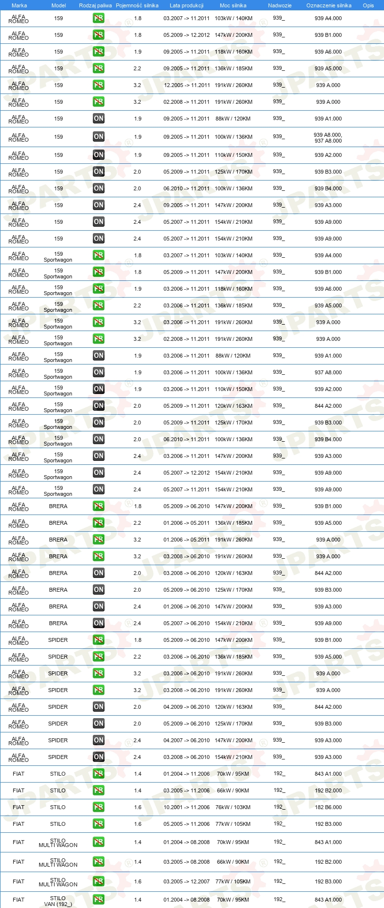Click the Opis column header
This screenshot has height=908, width=384.
[x=368, y=5]
